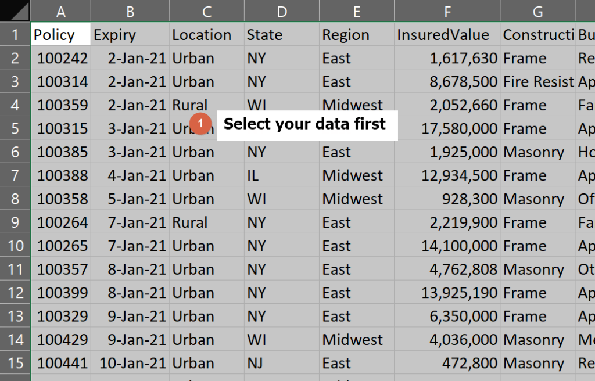This screenshot has width=595, height=381.
Task: Select cell with policy 100315
Action: click(60, 128)
